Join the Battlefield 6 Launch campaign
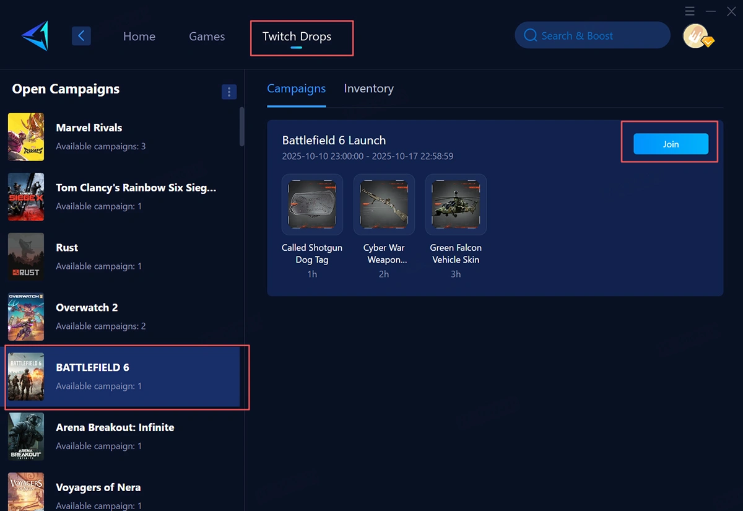The width and height of the screenshot is (743, 511). (670, 144)
